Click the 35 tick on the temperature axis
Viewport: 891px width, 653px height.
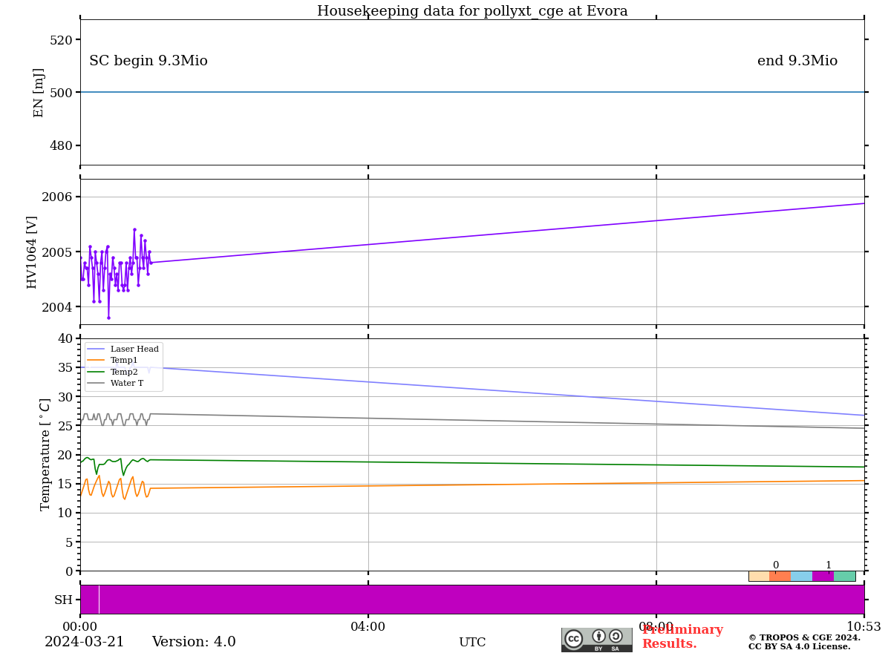pos(65,367)
